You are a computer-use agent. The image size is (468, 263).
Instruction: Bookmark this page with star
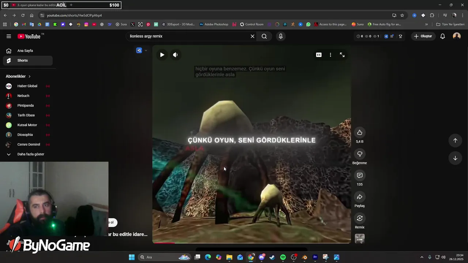pos(402,15)
